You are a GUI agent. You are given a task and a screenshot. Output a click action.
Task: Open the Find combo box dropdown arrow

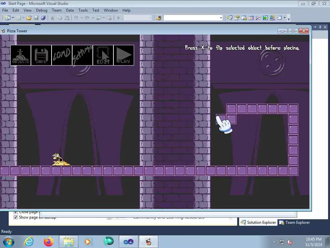221,18
